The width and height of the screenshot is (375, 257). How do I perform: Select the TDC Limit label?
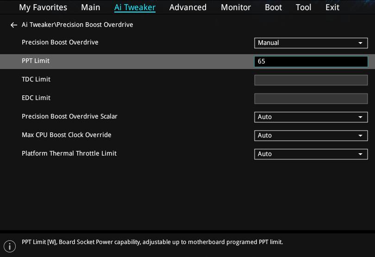coord(36,79)
